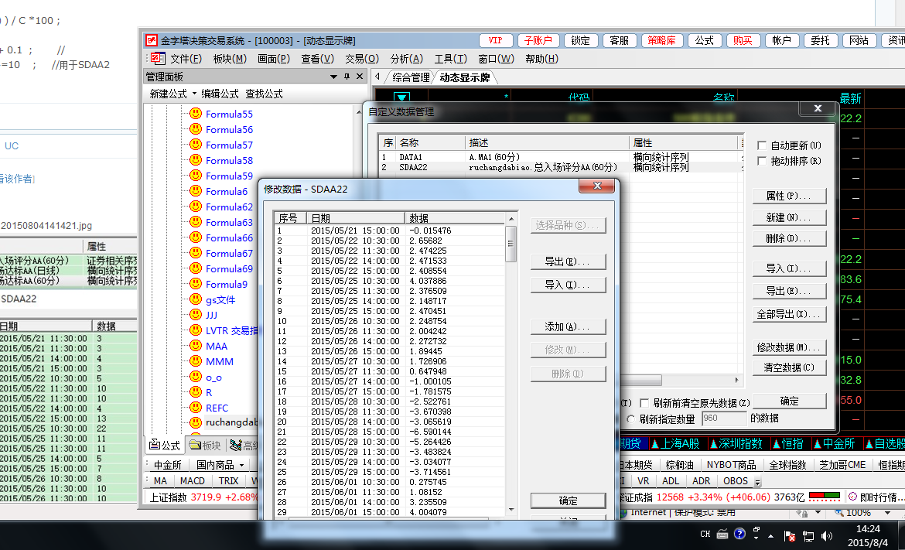905x550 pixels.
Task: Open the 管理面板 panel options dropdown arrow
Action: [334, 77]
